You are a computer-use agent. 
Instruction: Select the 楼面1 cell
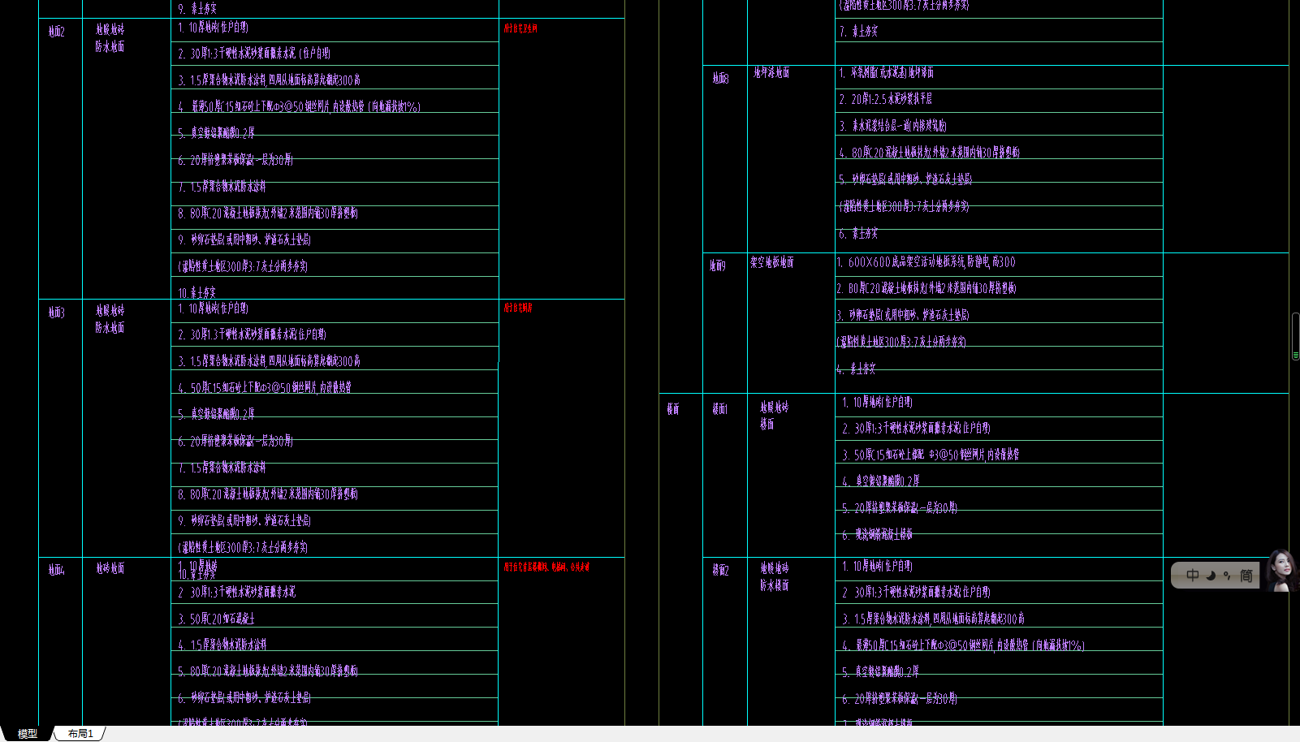click(x=720, y=408)
